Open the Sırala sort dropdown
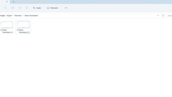Viewport: 172px width, 97px height. pos(38,8)
